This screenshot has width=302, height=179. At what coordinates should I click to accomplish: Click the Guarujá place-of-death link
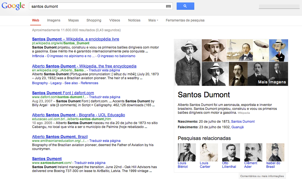pyautogui.click(x=237, y=127)
